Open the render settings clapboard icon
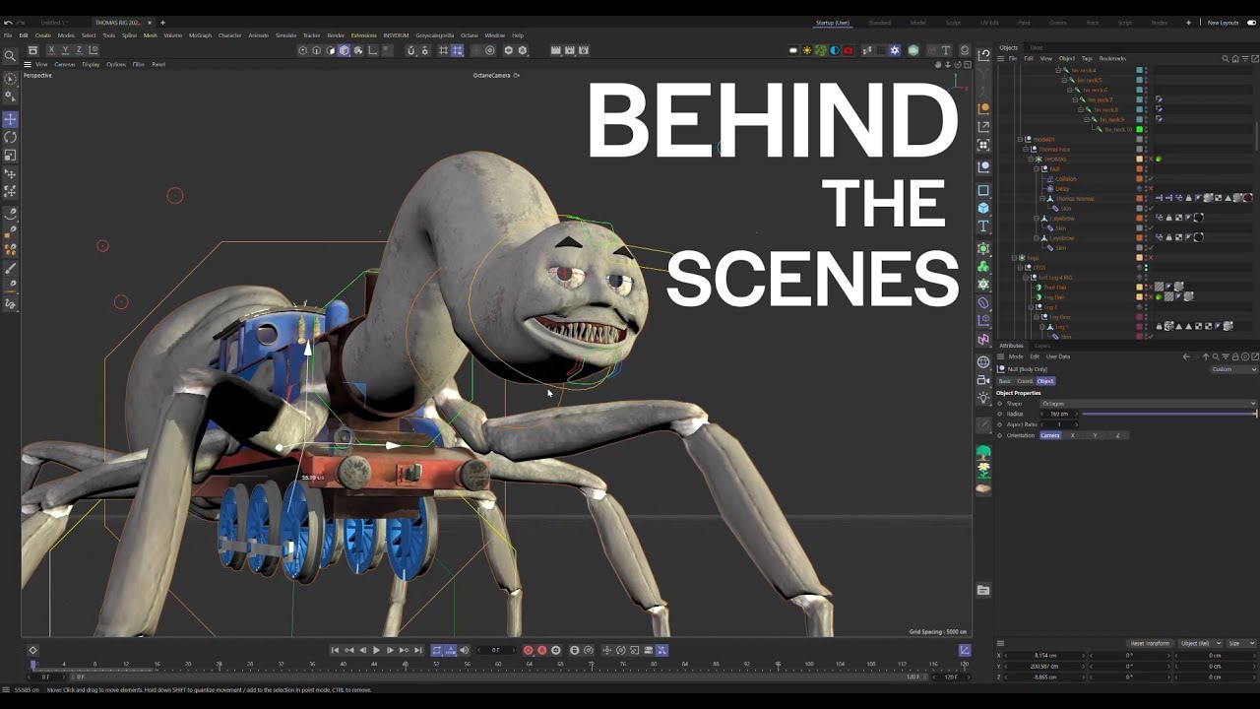Image resolution: width=1260 pixels, height=709 pixels. [x=584, y=50]
